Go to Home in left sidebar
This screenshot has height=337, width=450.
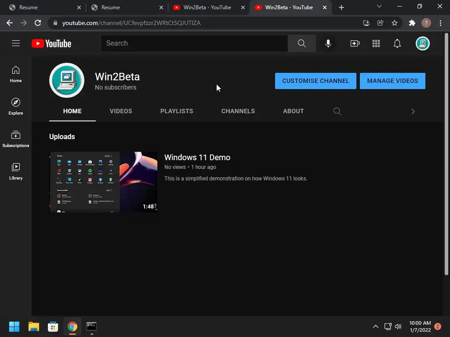pos(16,74)
